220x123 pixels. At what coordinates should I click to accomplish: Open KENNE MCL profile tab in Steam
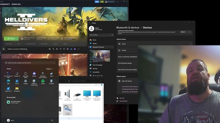(x=16, y=4)
